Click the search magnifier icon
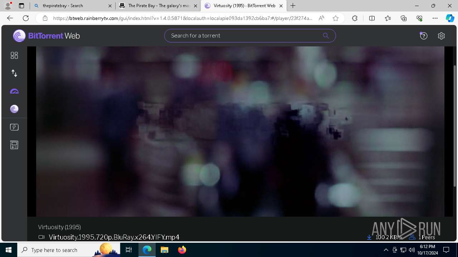Viewport: 458px width, 257px height. click(326, 35)
